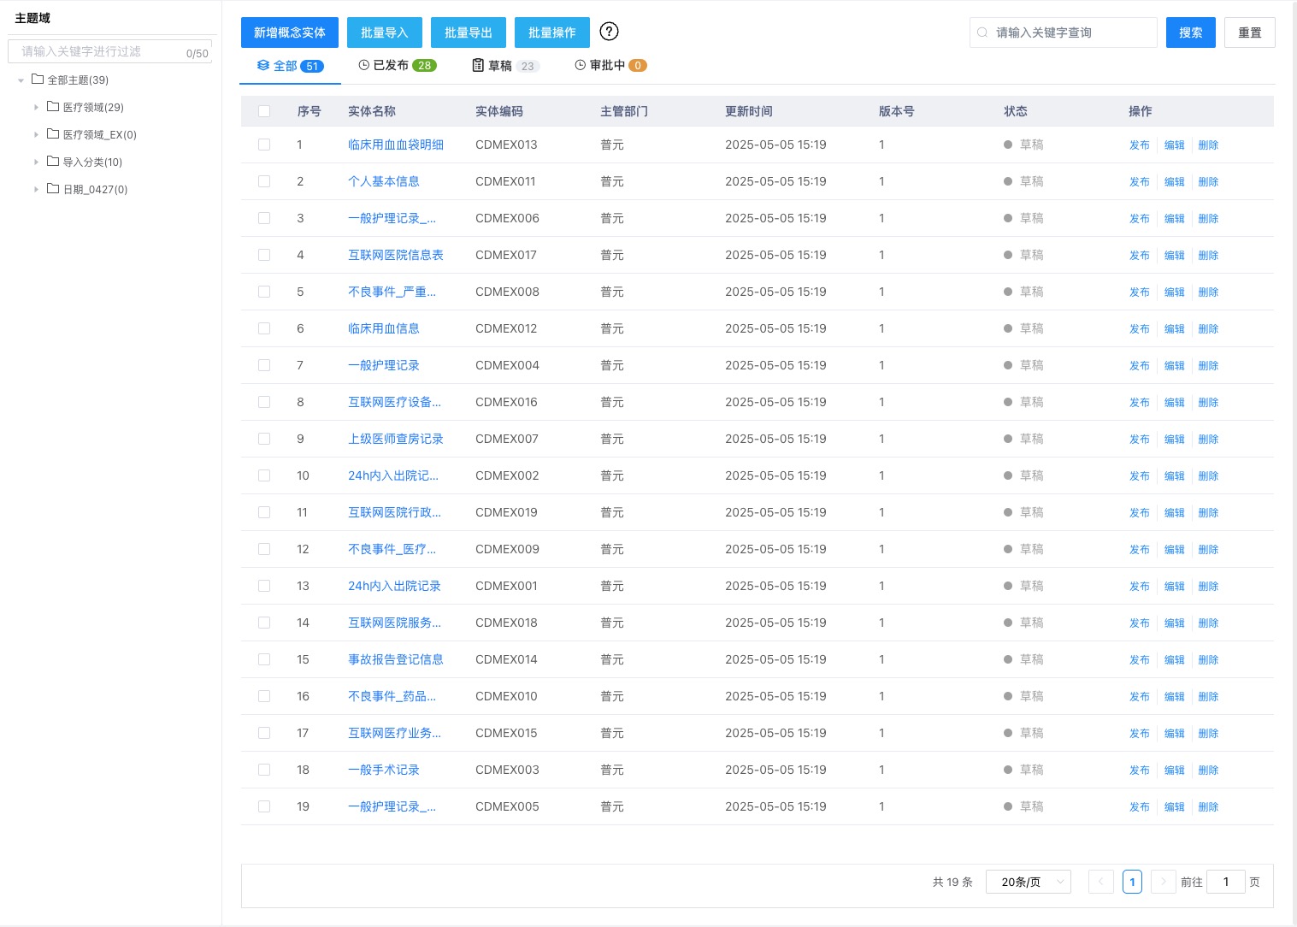Click page number 1 in pagination
Image resolution: width=1297 pixels, height=927 pixels.
[1132, 882]
